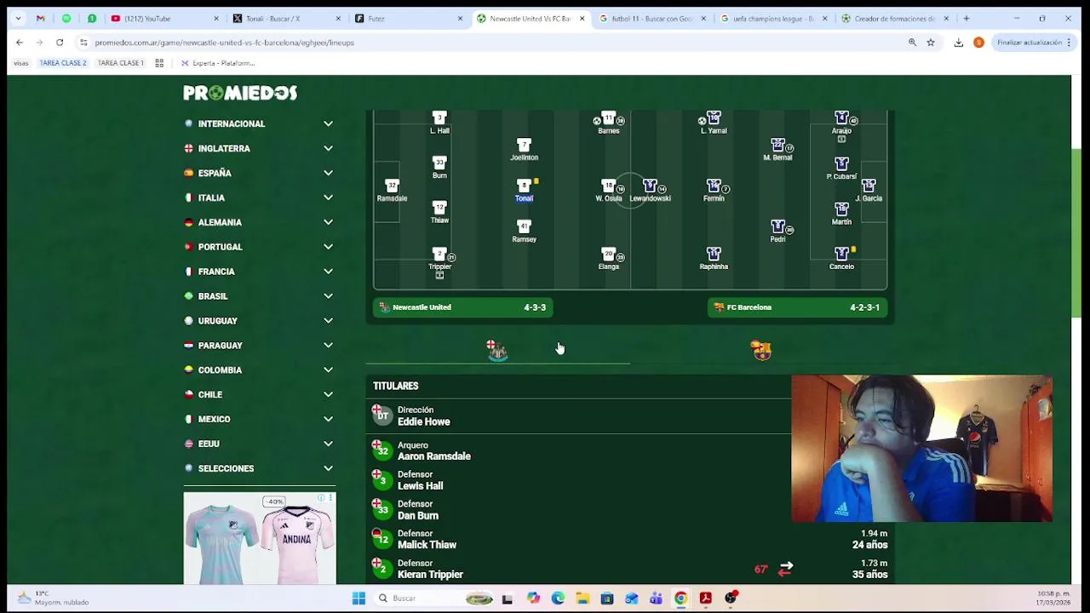Open the Windows Start menu

click(x=359, y=599)
